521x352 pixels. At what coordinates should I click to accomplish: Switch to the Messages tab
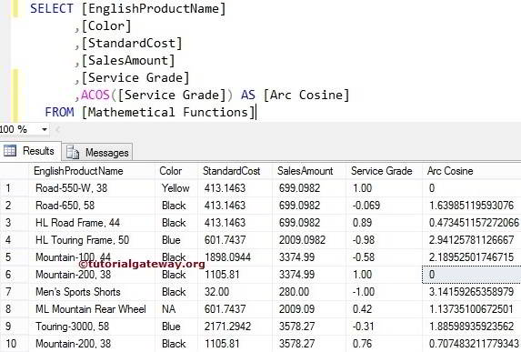tap(97, 152)
